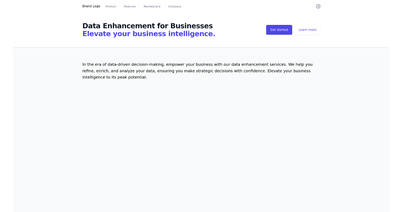Follow the Learn more link

[307, 30]
